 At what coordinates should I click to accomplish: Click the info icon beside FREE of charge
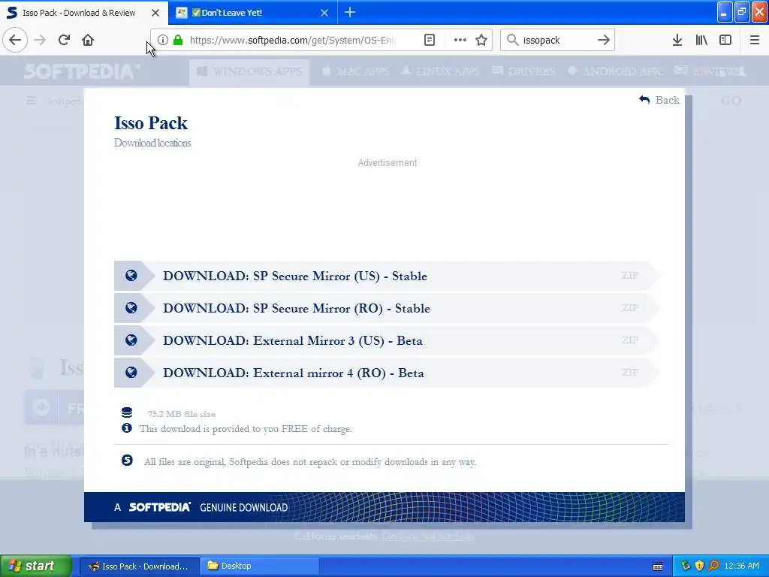[126, 427]
